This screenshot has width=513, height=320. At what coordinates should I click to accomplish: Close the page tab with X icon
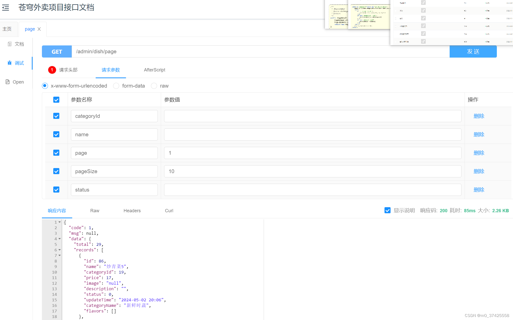coord(39,29)
